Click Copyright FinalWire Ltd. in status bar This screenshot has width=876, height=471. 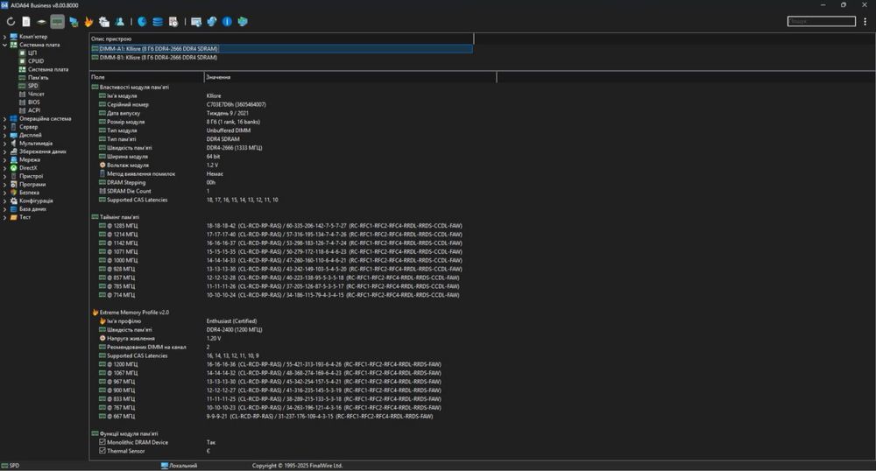pos(297,466)
